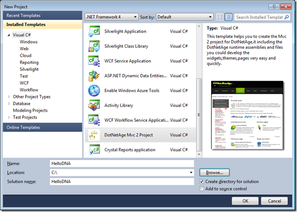The image size is (297, 212).
Task: Click the search magnifier icon
Action: pyautogui.click(x=287, y=17)
